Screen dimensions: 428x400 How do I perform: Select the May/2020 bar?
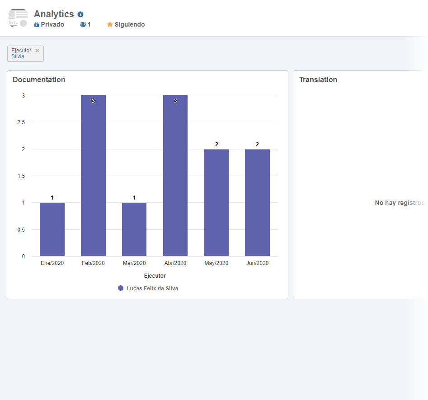click(216, 203)
